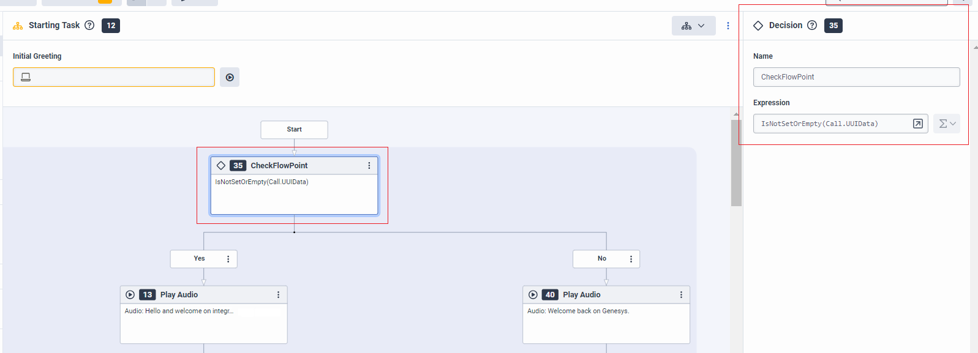Click the node number badge 35

(238, 165)
